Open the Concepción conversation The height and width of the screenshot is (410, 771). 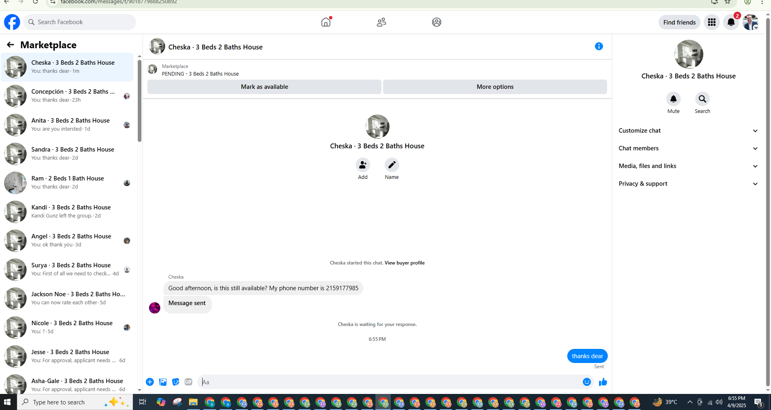coord(67,96)
